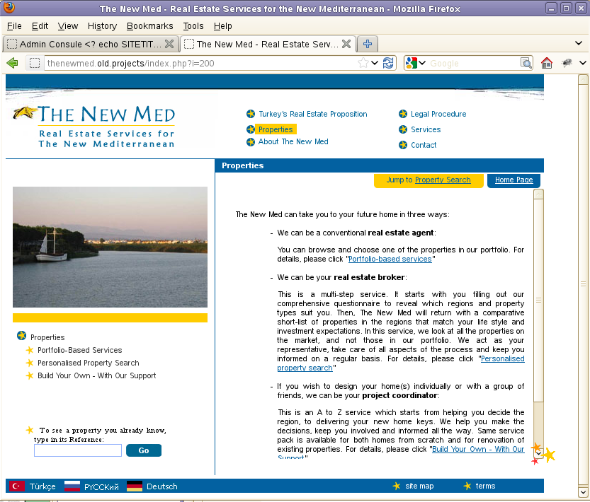Click the toolbar extension icon right of Home
Screen dimensions: 590x502
tap(567, 63)
